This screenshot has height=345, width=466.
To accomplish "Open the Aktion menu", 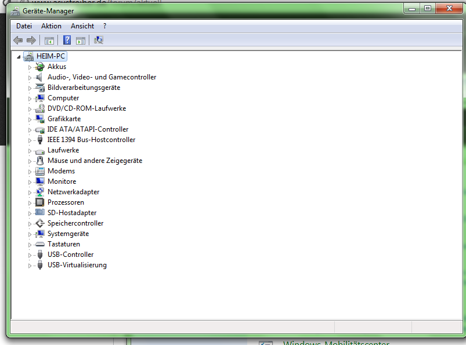I will (51, 26).
